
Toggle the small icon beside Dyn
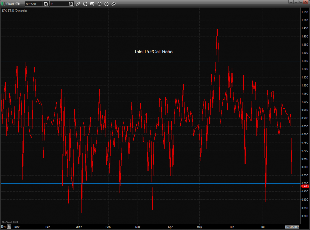9,227
